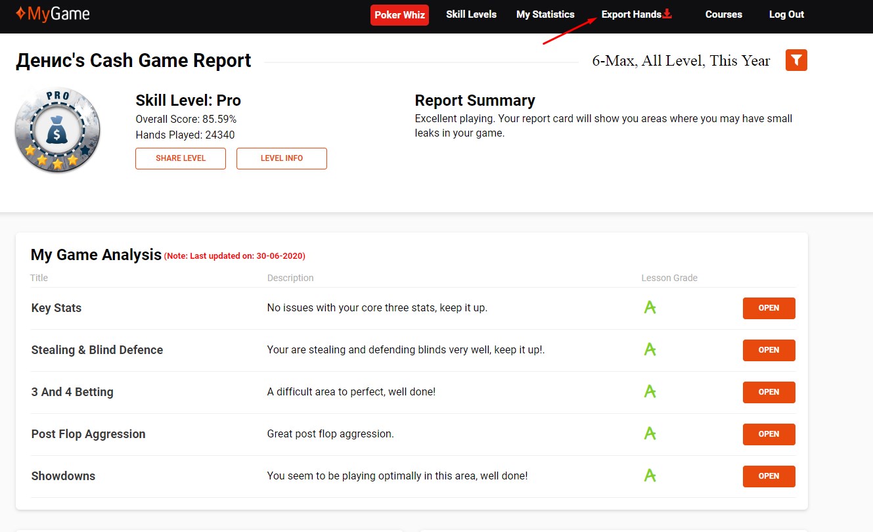
Task: Open the Courses page
Action: coord(723,14)
